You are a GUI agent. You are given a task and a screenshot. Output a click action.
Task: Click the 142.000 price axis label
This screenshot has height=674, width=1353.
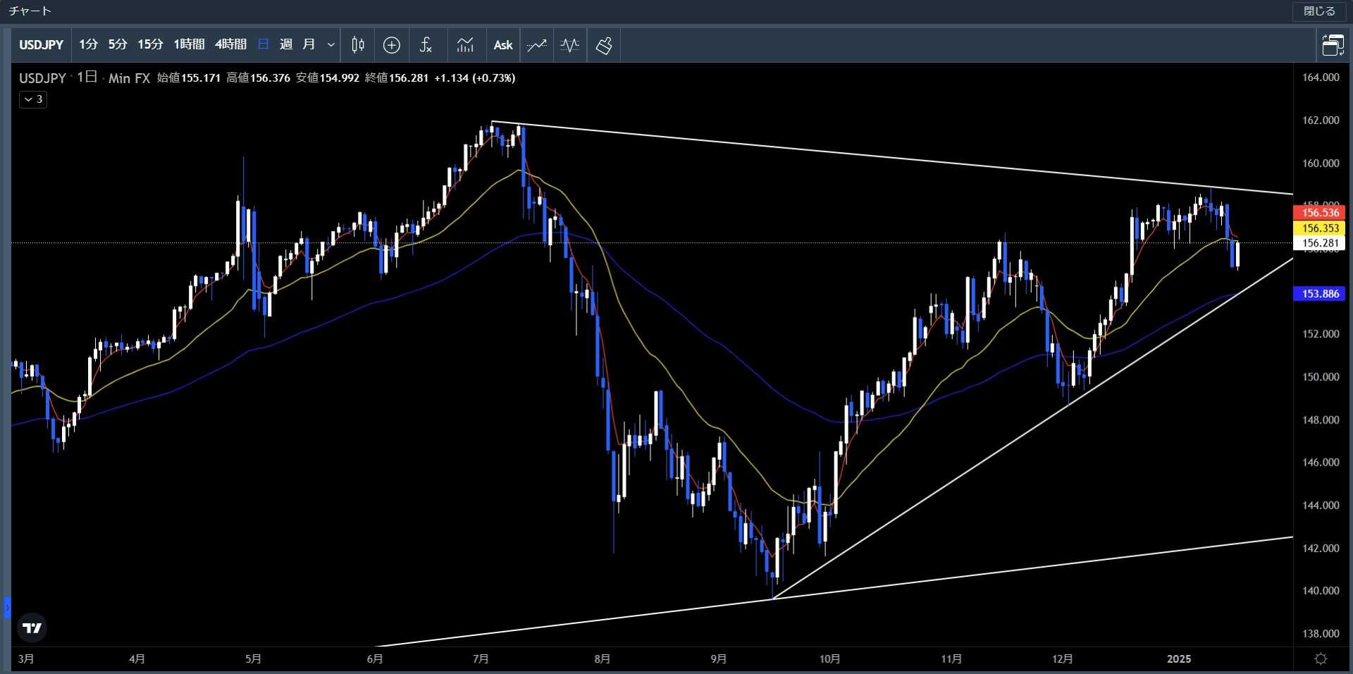1321,548
